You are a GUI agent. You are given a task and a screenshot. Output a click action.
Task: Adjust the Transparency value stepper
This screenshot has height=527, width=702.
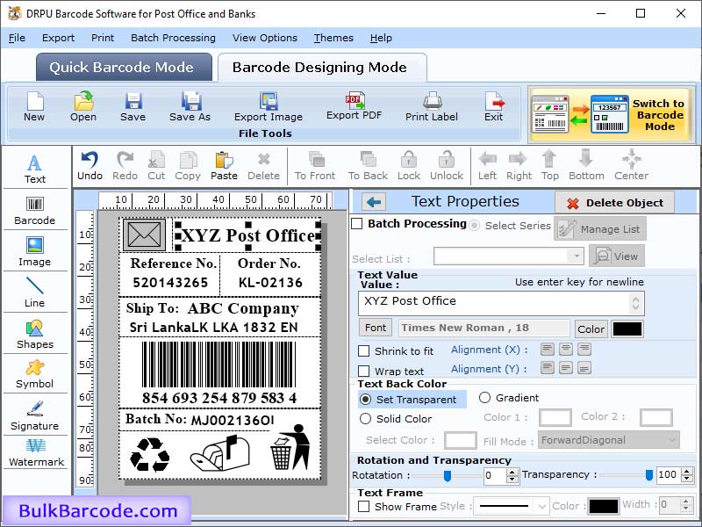click(x=687, y=475)
